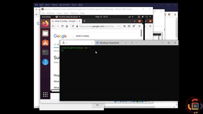Go forward in the Ubuntu guest Firefox
This screenshot has width=203, height=114.
(58, 26)
